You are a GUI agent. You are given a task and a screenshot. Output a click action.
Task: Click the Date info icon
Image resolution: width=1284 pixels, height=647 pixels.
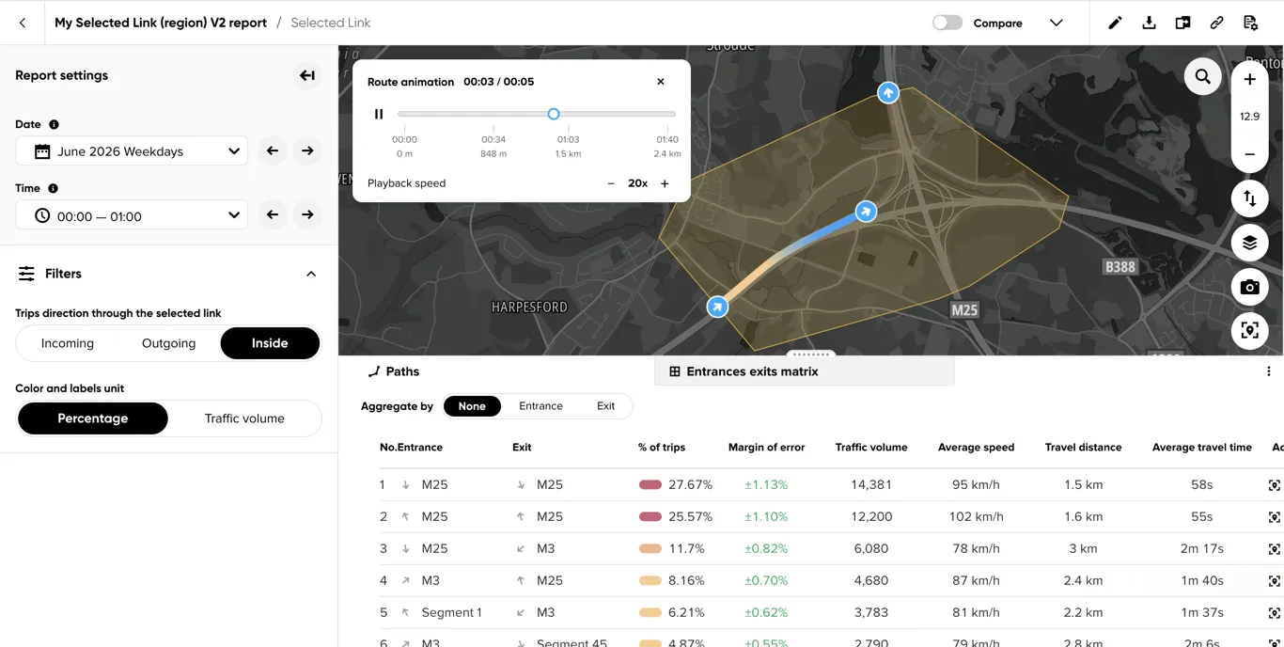pyautogui.click(x=54, y=124)
